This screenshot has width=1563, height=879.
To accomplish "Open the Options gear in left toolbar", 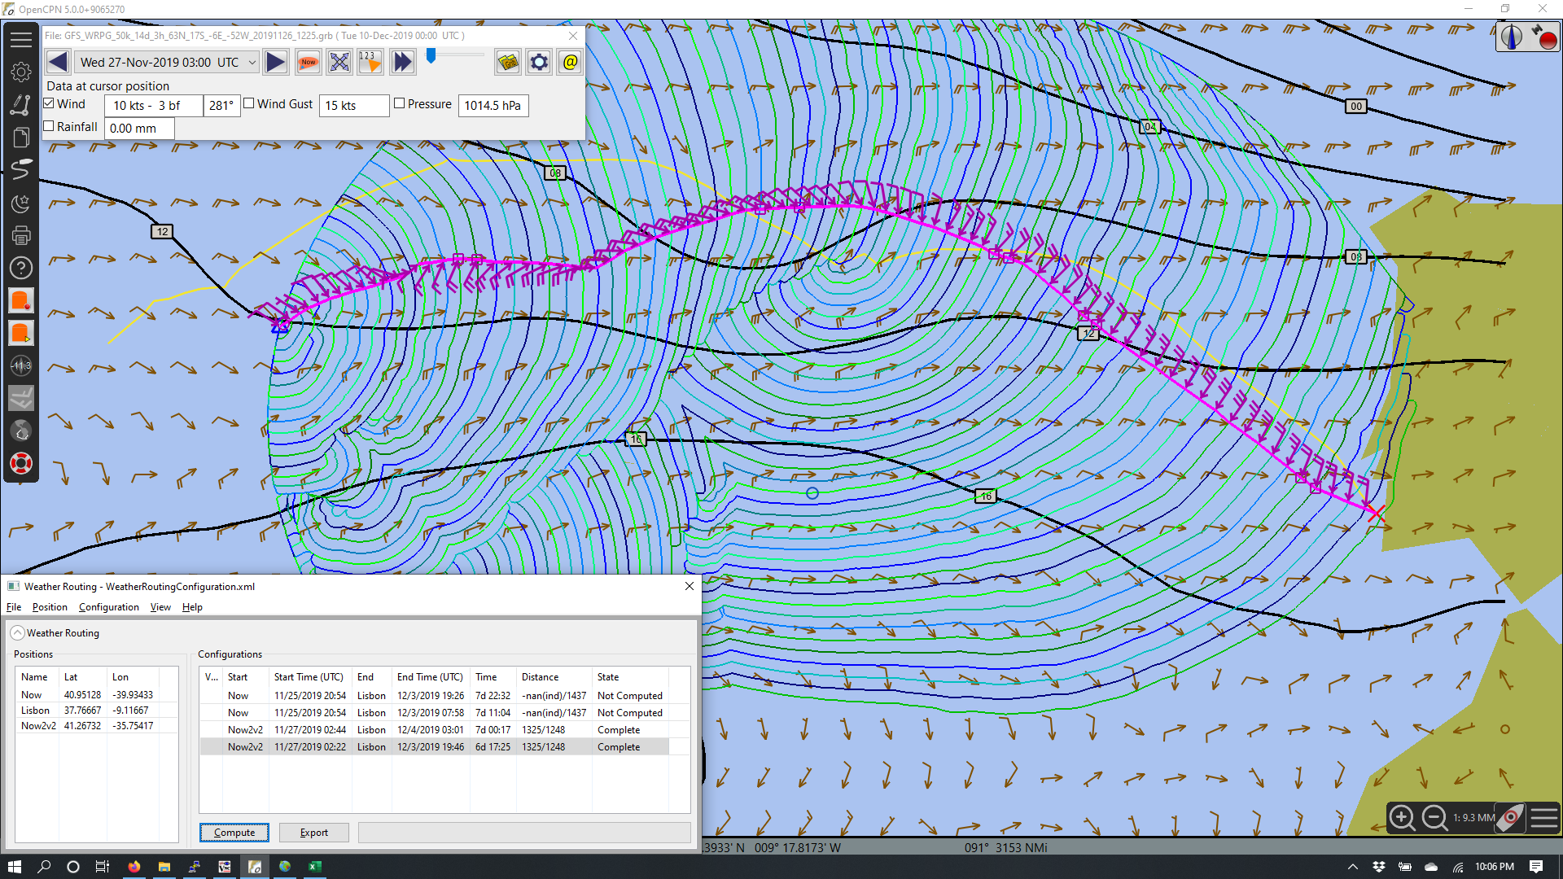I will (21, 72).
